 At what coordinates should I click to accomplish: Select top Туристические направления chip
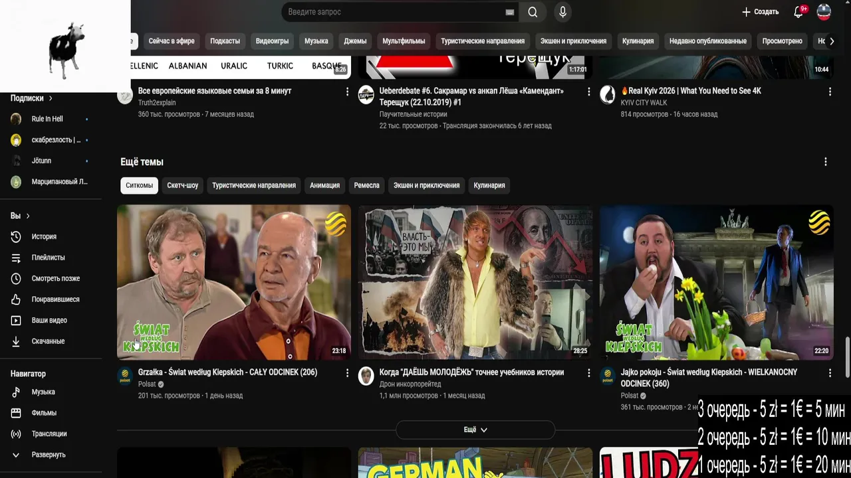tap(483, 41)
